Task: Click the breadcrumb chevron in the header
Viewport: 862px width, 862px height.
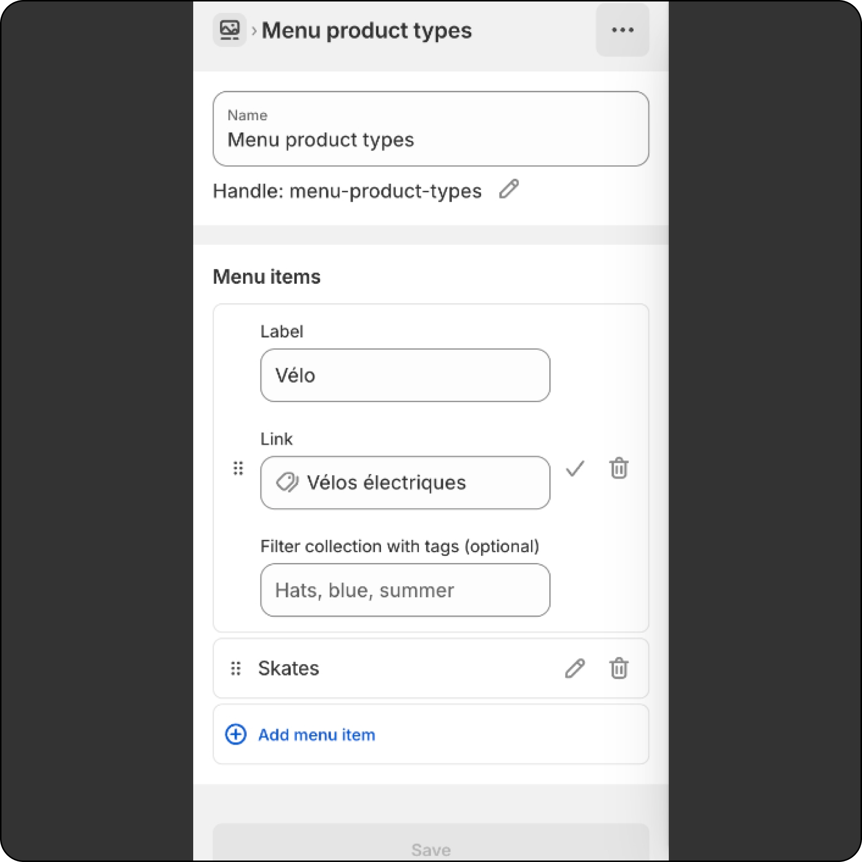Action: tap(254, 31)
